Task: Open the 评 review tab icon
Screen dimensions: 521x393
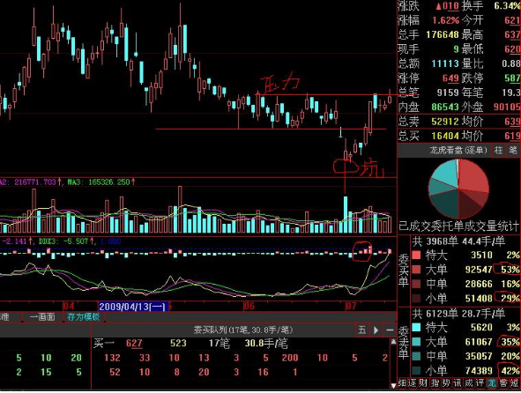Action: tap(480, 383)
